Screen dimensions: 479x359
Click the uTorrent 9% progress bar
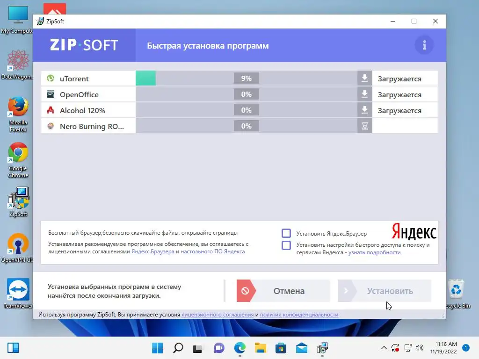click(246, 79)
